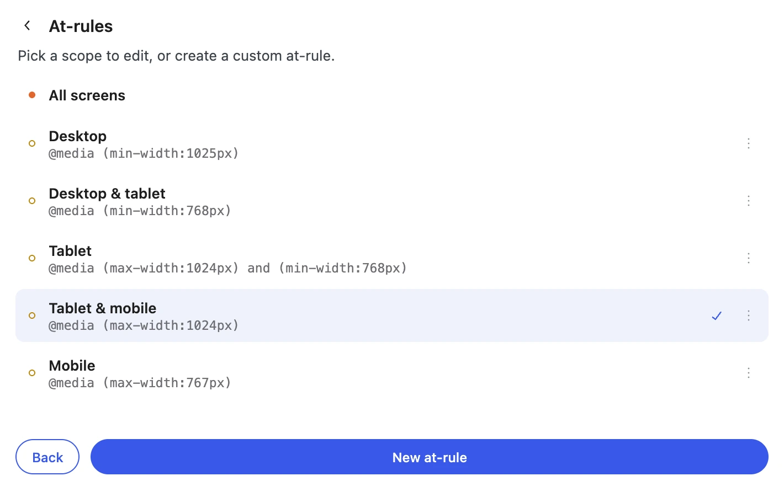Open the three-dot menu for Desktop
The width and height of the screenshot is (784, 492).
749,143
